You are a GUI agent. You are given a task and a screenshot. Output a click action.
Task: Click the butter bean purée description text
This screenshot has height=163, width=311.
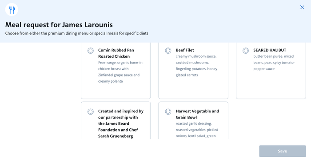pos(274,63)
